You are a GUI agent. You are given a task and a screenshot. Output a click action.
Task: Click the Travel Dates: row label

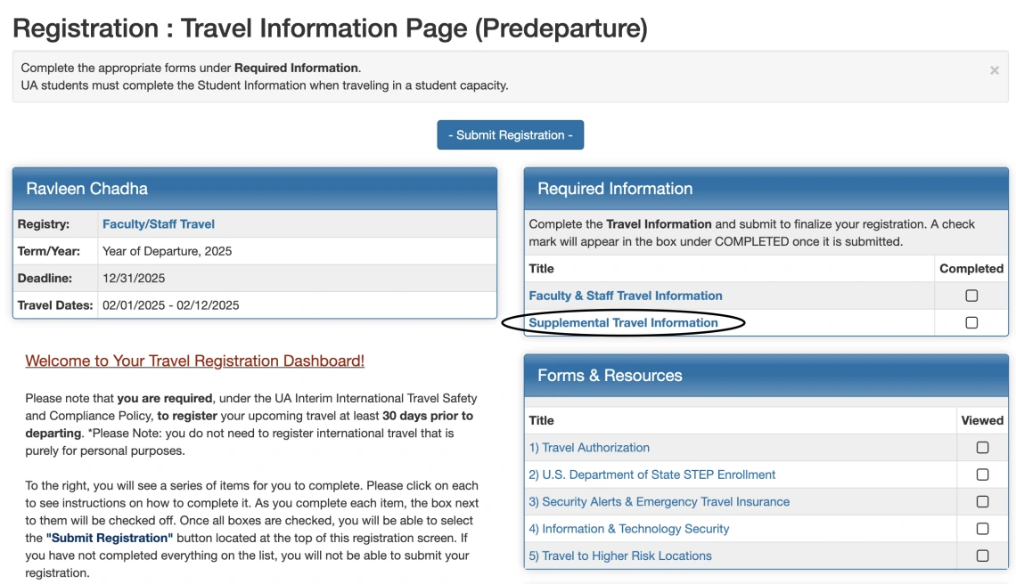point(55,305)
